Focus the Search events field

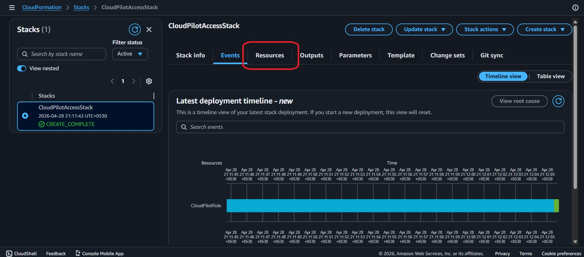point(370,127)
